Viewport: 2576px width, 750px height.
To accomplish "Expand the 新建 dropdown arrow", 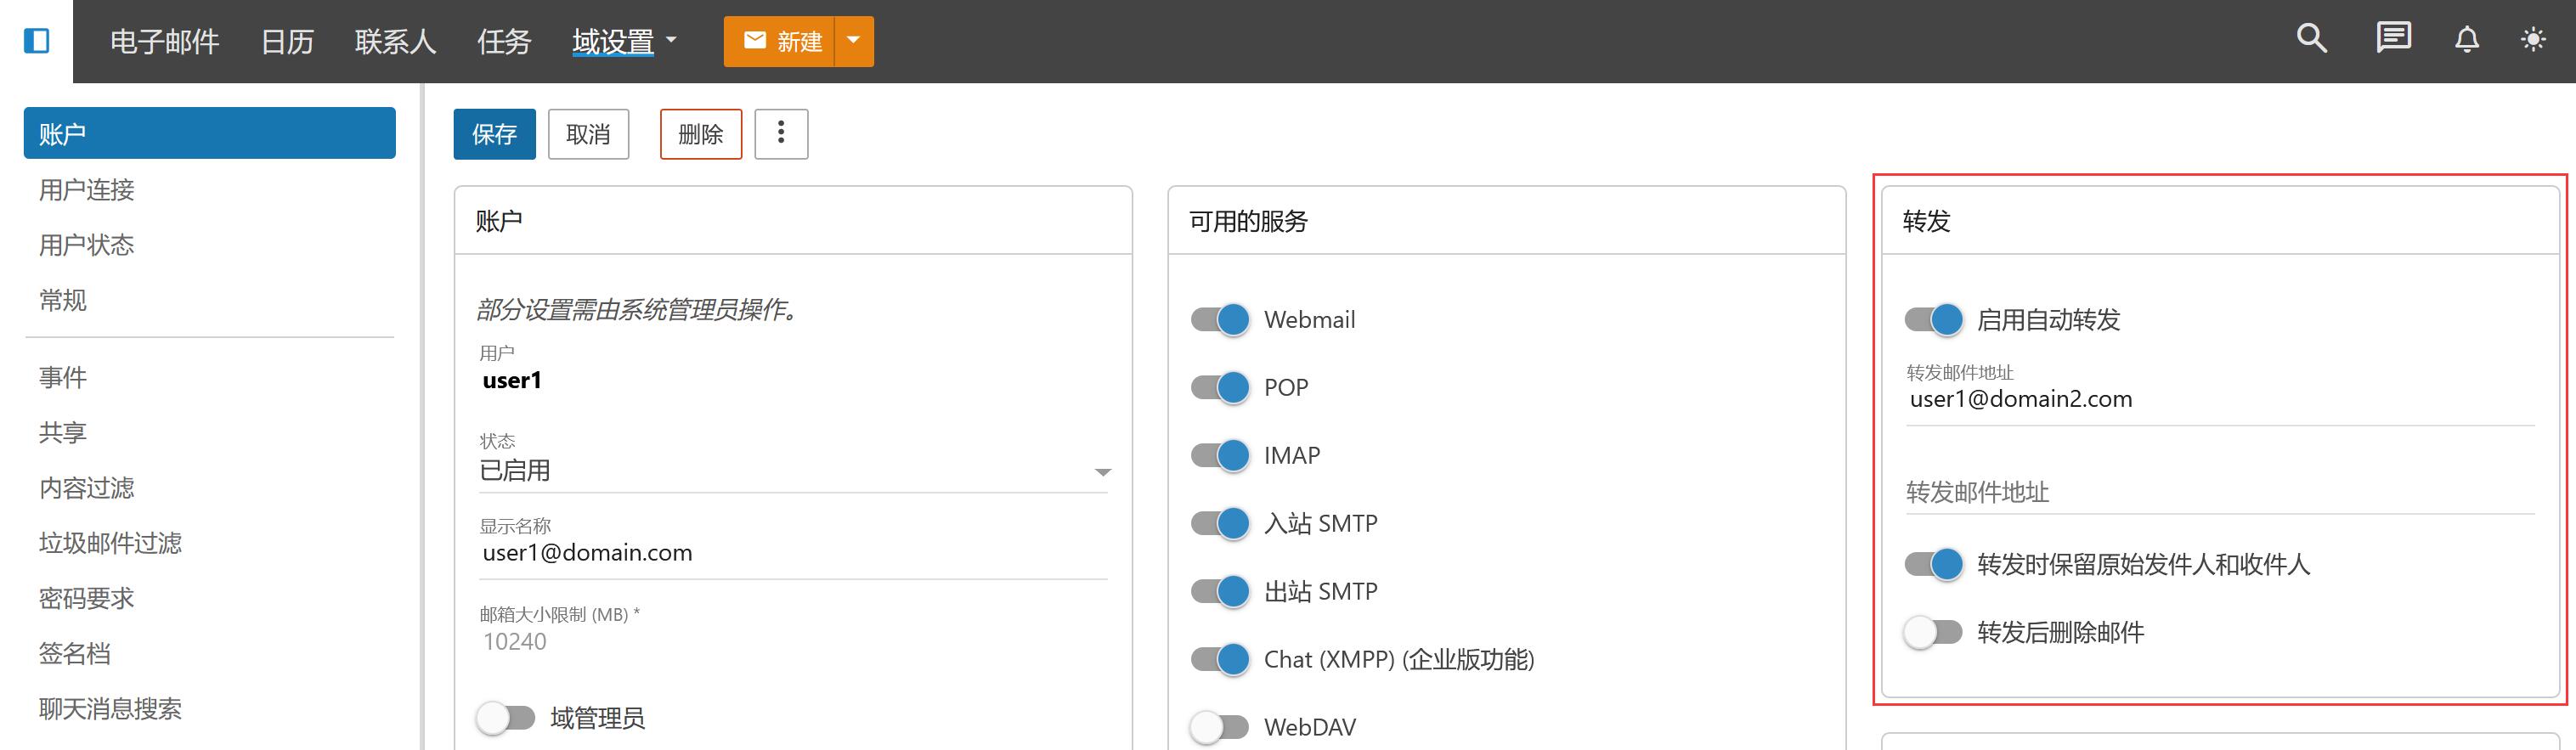I will click(853, 41).
